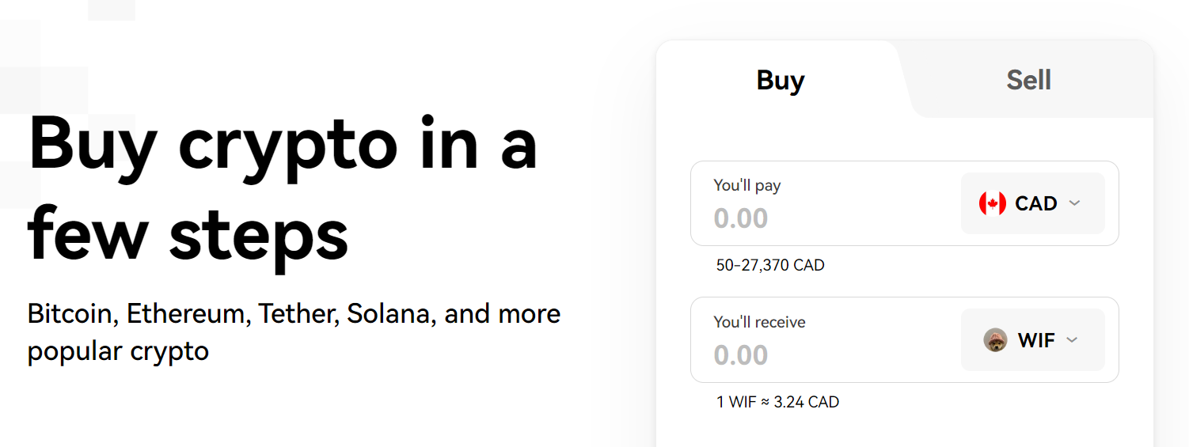This screenshot has height=447, width=1189.
Task: Expand the CAD currency chevron arrow
Action: [x=1074, y=203]
